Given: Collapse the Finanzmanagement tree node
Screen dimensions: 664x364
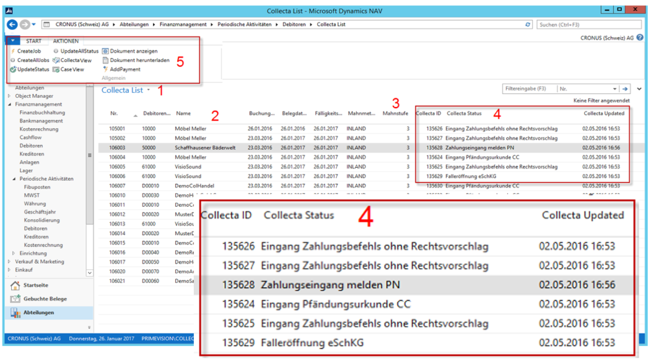Looking at the screenshot, I should [10, 104].
